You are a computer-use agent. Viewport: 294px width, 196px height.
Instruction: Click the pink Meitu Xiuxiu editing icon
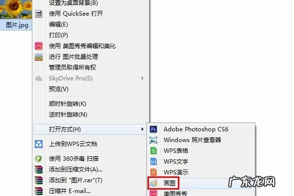pyautogui.click(x=39, y=46)
